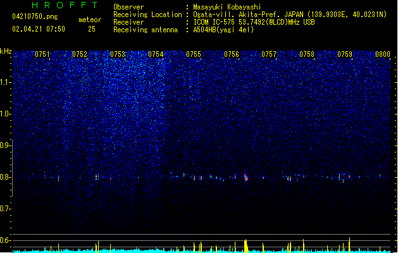Screen dimensions: 398x253
Task: Click the 1.0 kHz axis label
Action: 5,114
